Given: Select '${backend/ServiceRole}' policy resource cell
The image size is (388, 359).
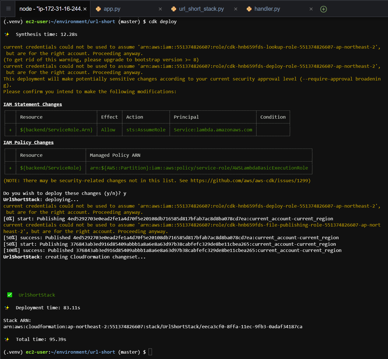Looking at the screenshot, I should (x=51, y=168).
